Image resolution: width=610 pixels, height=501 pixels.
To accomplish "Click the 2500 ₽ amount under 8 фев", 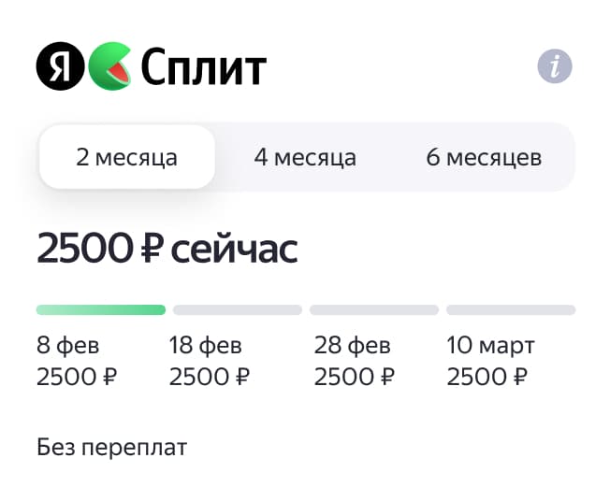I will (77, 378).
